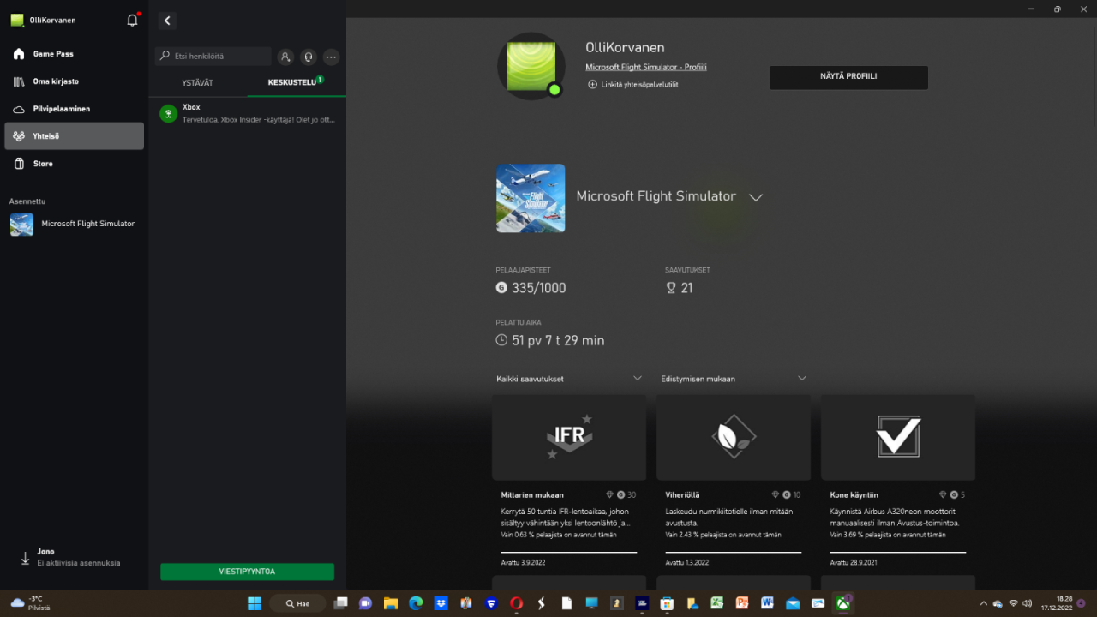Screen dimensions: 1097x617
Task: Click the Viestipyyntöä button
Action: 247,572
